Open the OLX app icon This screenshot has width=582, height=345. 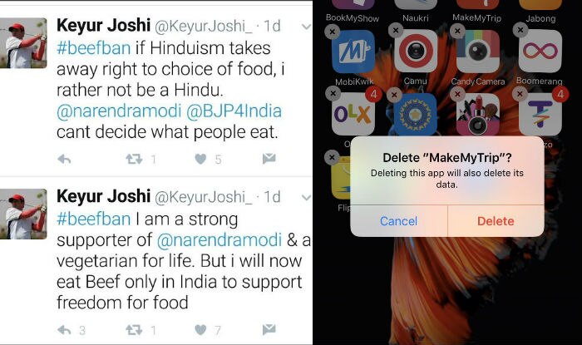point(353,114)
